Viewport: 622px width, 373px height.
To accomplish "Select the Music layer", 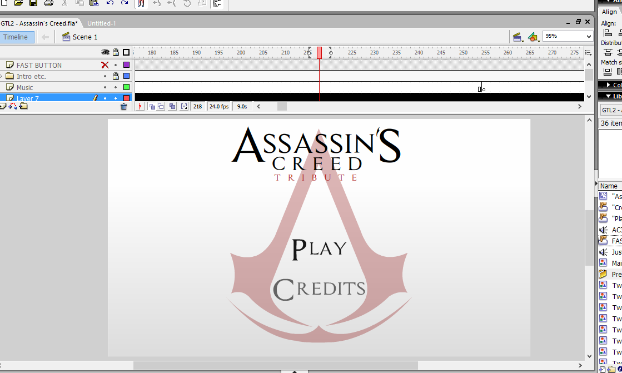I will pos(24,87).
